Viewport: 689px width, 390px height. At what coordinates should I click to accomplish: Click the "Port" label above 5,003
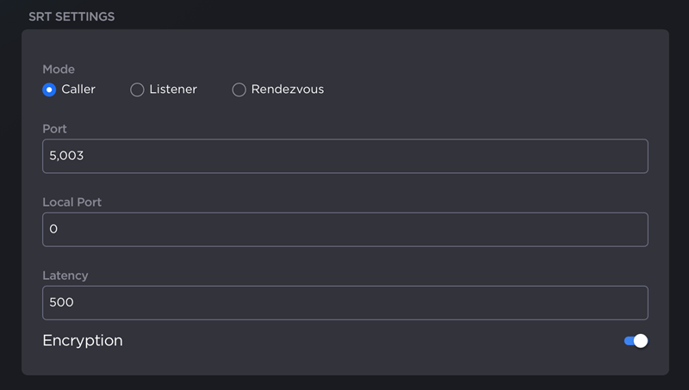click(x=55, y=129)
